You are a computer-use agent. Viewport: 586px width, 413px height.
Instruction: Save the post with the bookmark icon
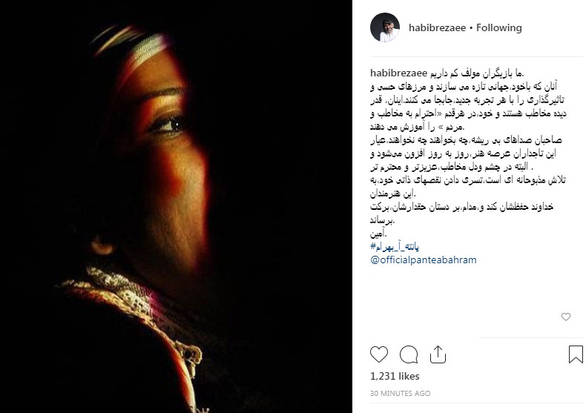coord(576,354)
